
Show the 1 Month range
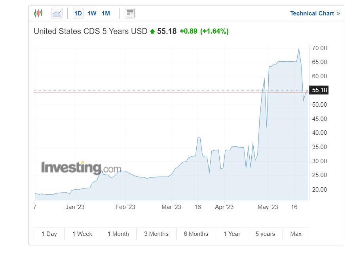click(118, 234)
